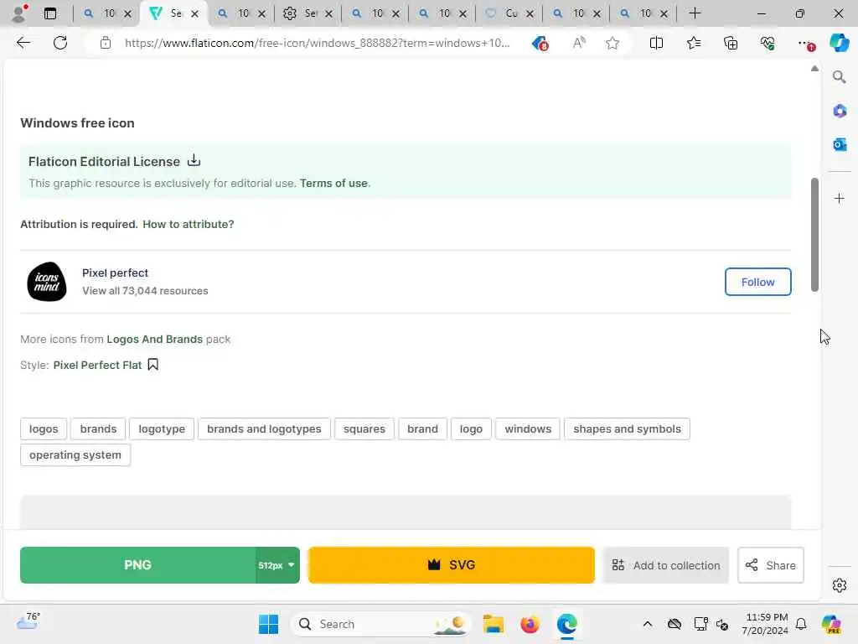Click the browser back arrow
Screen dimensions: 858x644
pos(23,43)
